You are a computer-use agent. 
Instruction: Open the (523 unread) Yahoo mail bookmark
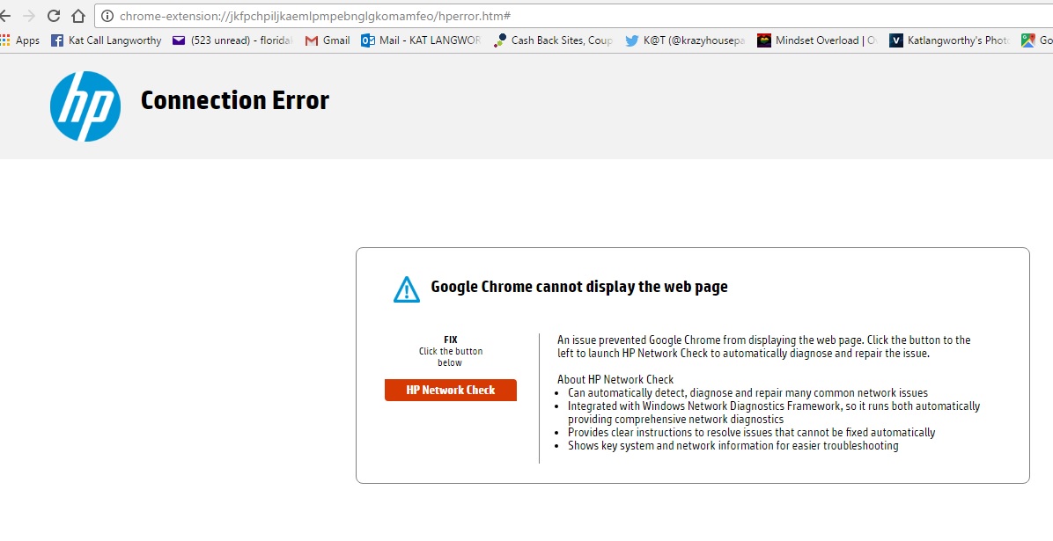click(x=232, y=40)
